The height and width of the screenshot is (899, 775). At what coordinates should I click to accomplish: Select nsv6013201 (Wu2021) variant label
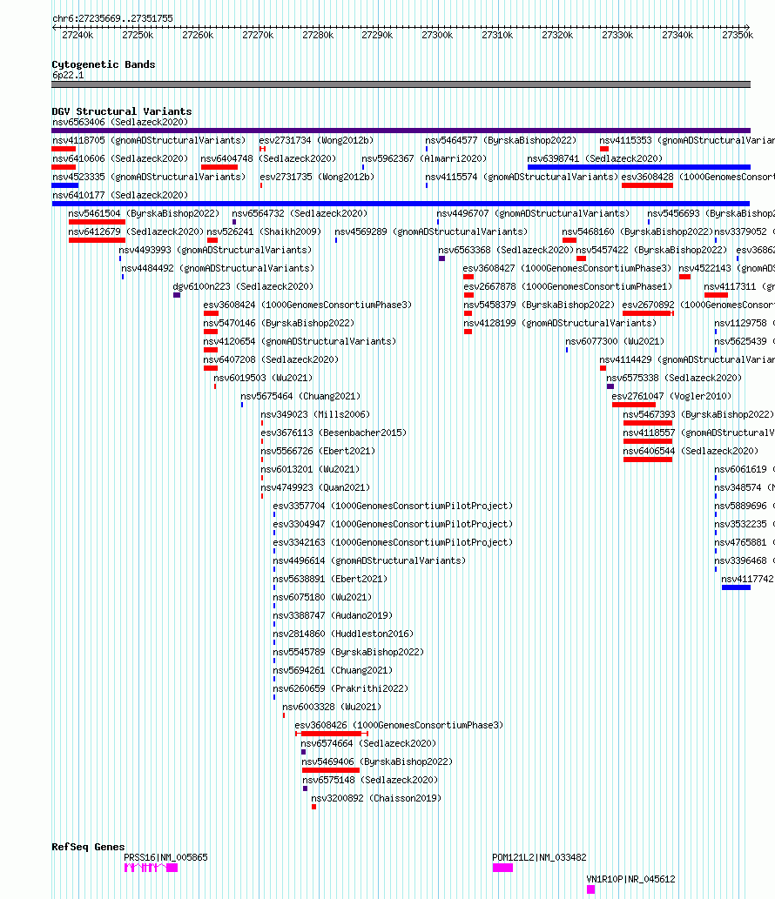[310, 471]
